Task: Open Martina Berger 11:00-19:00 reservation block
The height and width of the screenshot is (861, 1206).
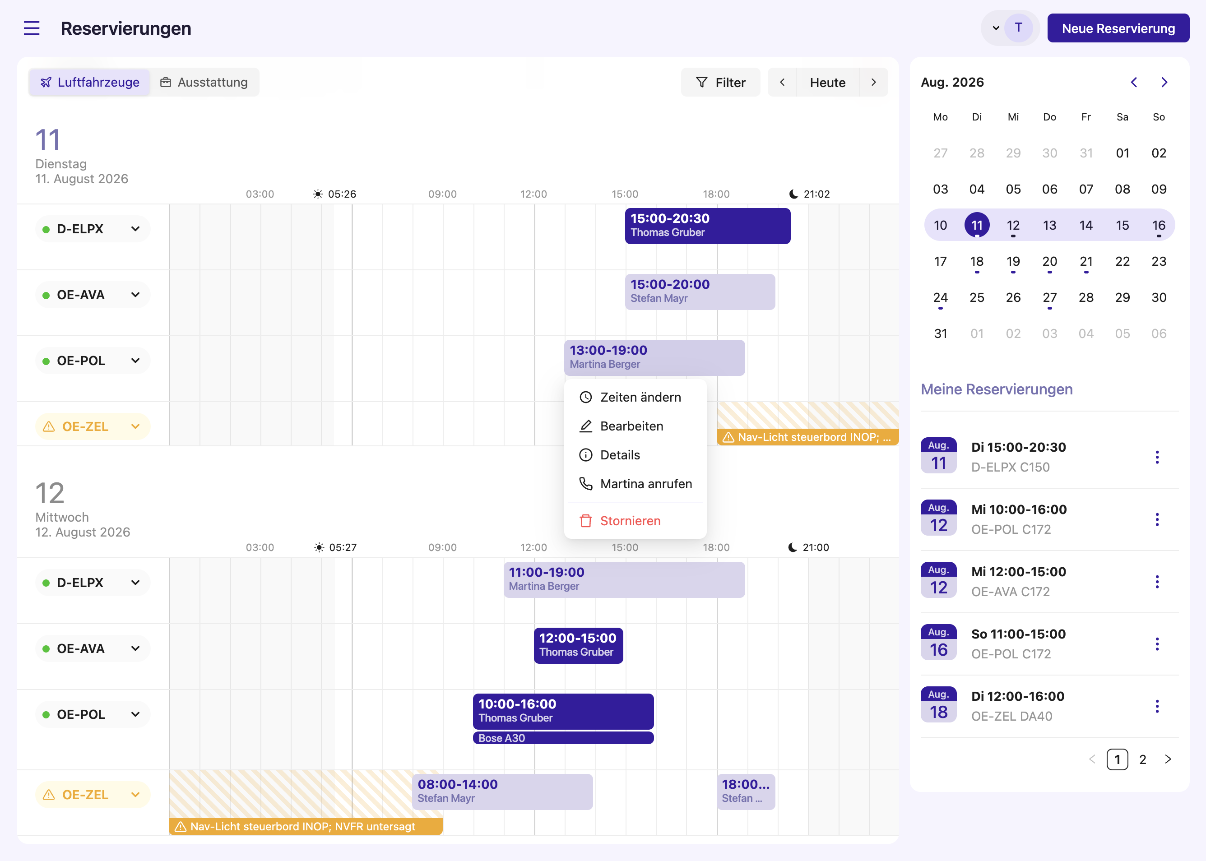Action: [624, 579]
